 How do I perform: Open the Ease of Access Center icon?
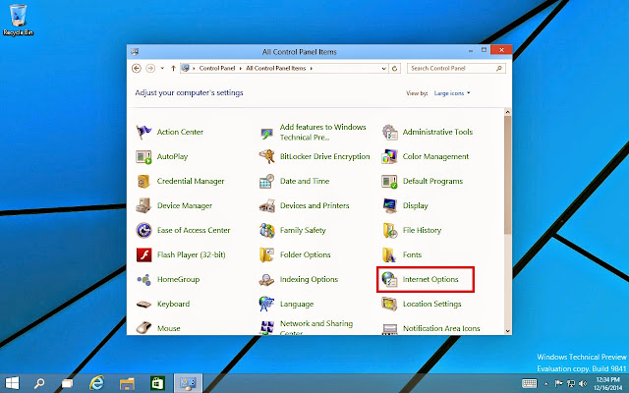tap(143, 230)
